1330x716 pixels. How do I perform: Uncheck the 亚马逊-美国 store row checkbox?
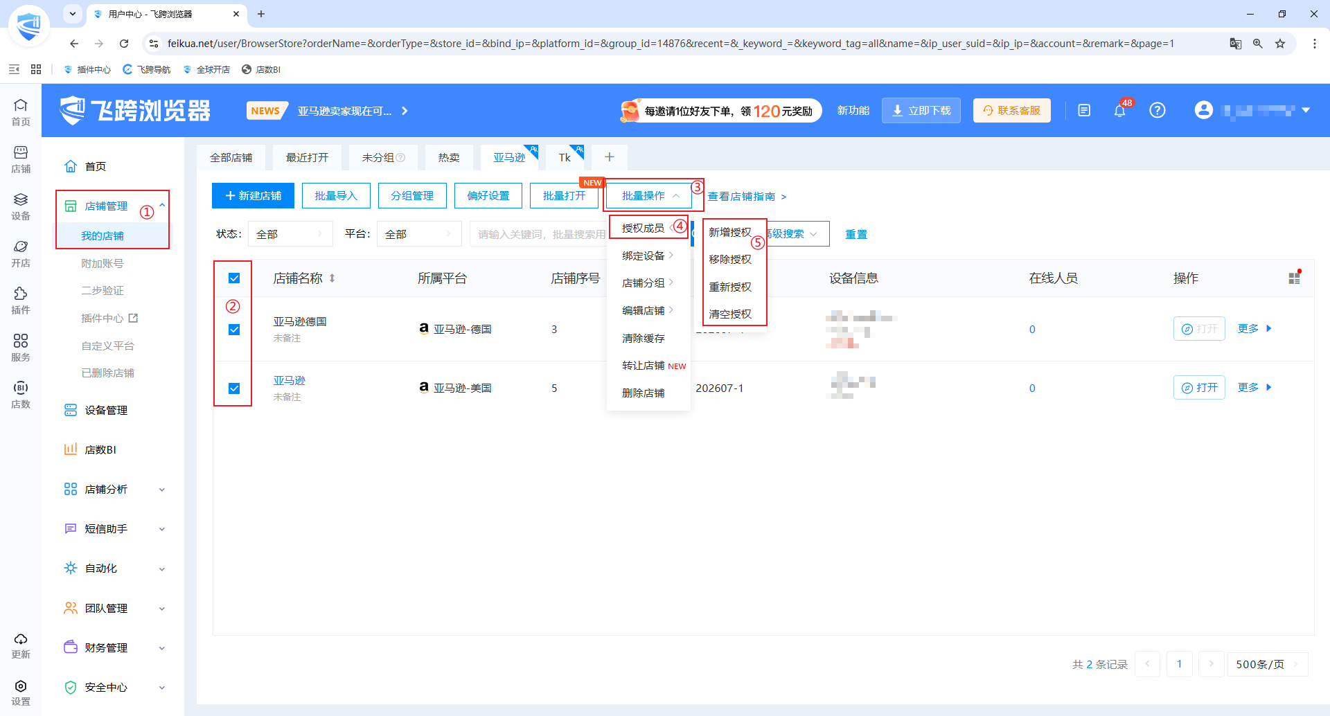pos(234,388)
